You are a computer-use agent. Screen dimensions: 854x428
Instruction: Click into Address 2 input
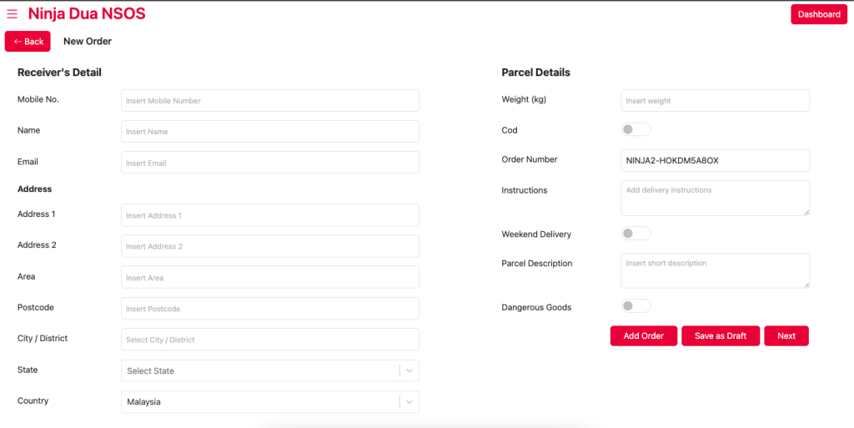click(x=270, y=246)
